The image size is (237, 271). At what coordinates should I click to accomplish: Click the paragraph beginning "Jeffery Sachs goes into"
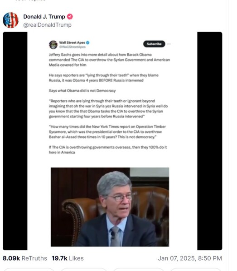[x=109, y=60]
